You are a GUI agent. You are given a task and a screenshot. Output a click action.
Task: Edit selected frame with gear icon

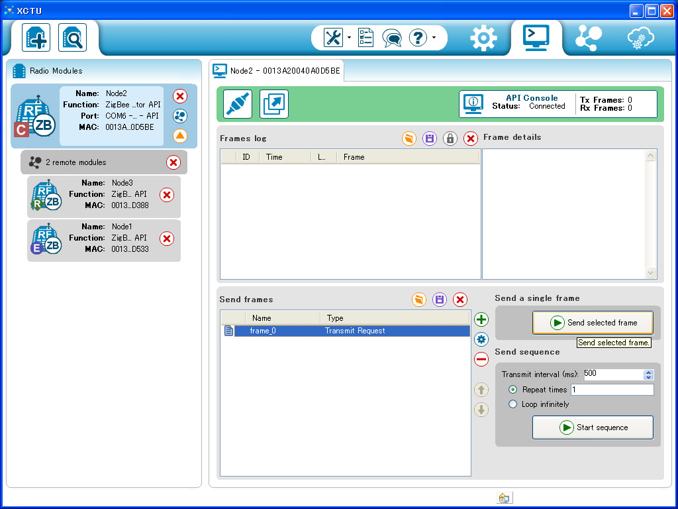click(x=481, y=339)
